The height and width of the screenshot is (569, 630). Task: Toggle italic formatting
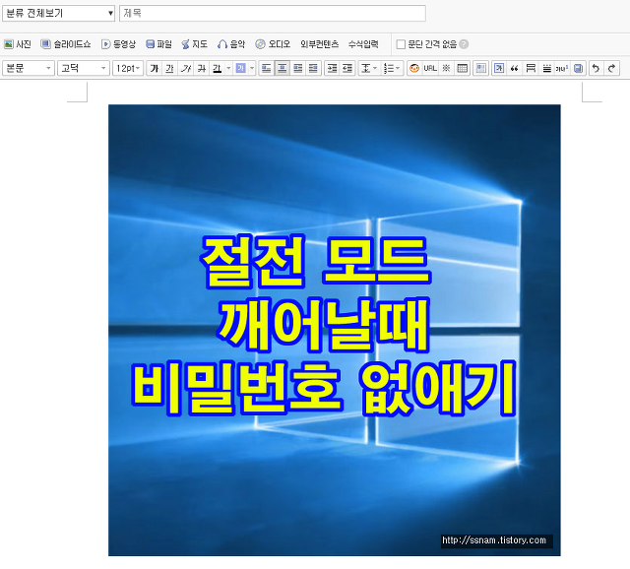pyautogui.click(x=186, y=68)
